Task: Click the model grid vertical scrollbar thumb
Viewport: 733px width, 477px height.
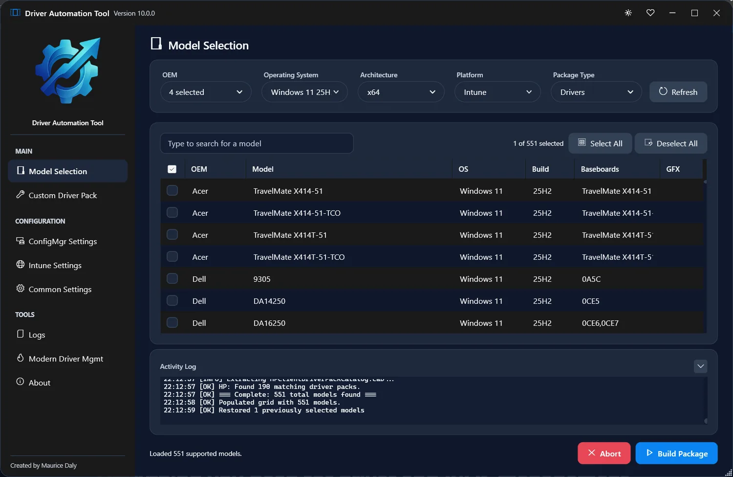Action: pos(705,182)
